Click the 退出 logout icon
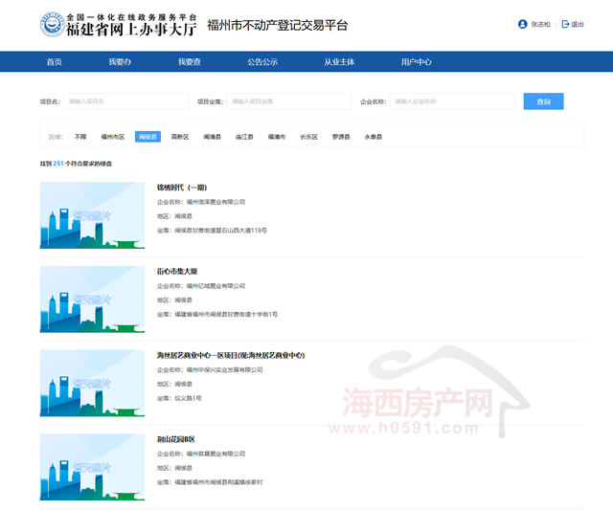The height and width of the screenshot is (510, 613). 565,24
